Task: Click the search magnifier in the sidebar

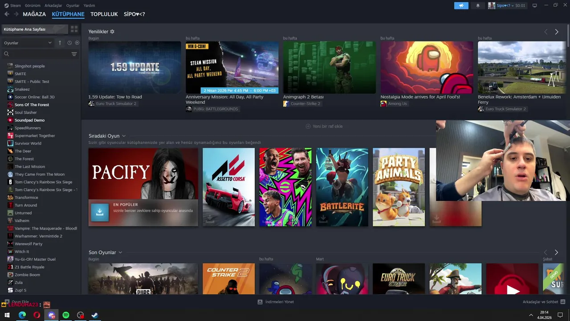Action: click(6, 54)
